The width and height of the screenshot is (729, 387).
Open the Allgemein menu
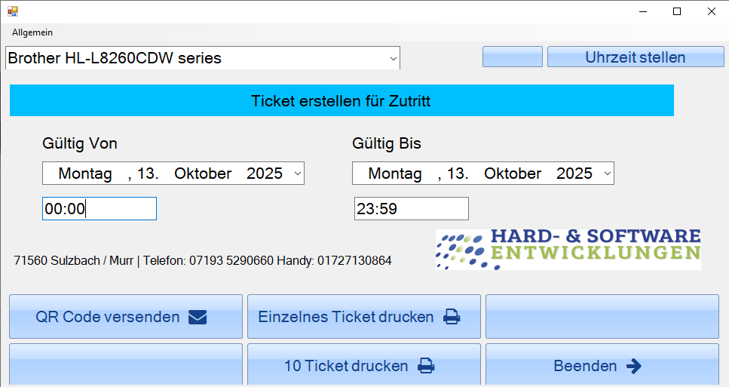coord(32,32)
